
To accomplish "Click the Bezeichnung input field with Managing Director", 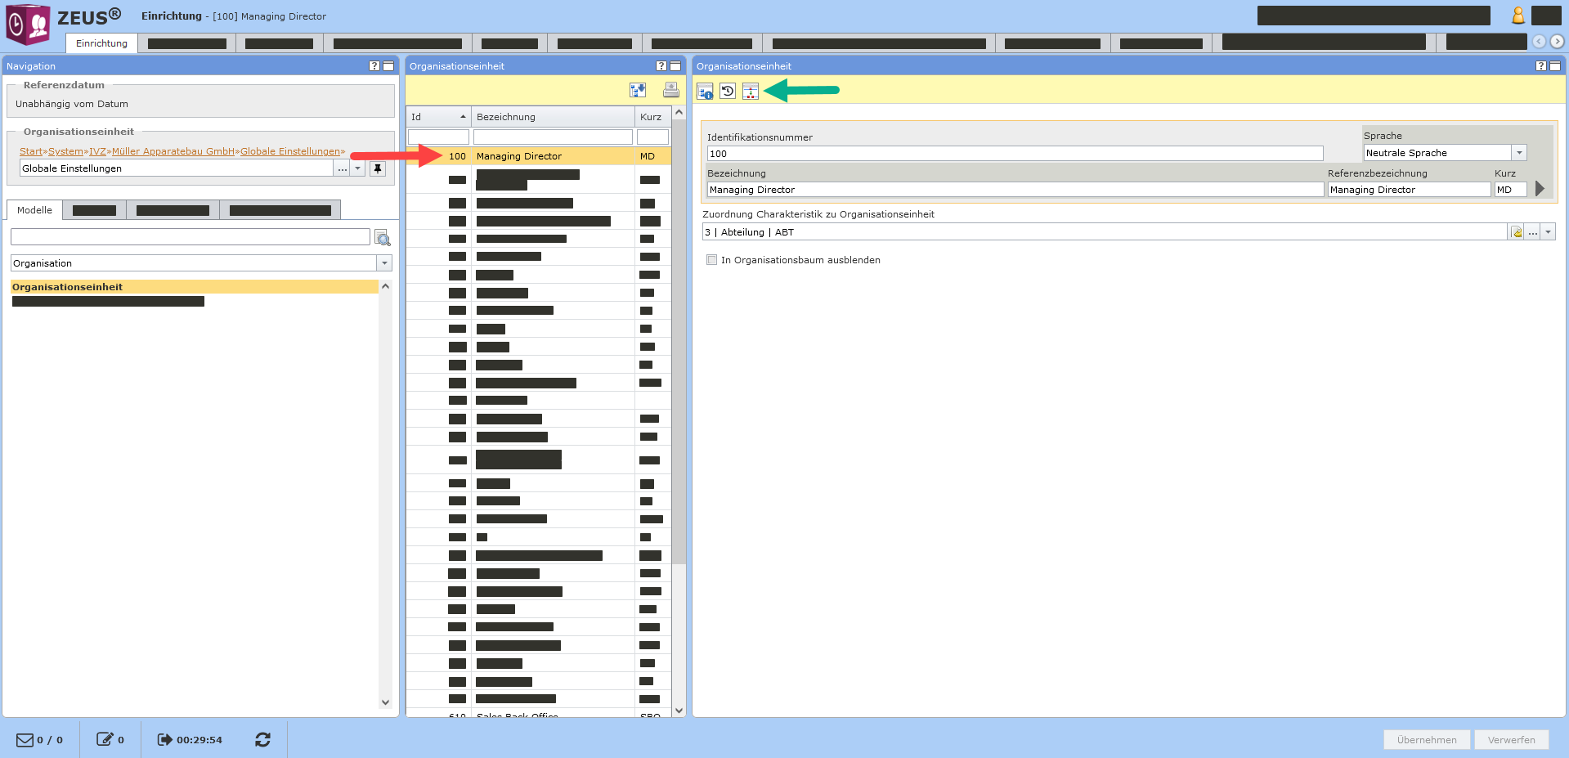I will click(x=1014, y=190).
